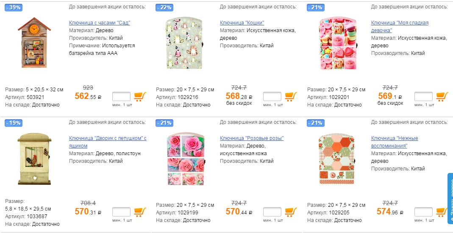Add "Моя сладкая девочка" to cart
The width and height of the screenshot is (453, 233).
(442, 96)
